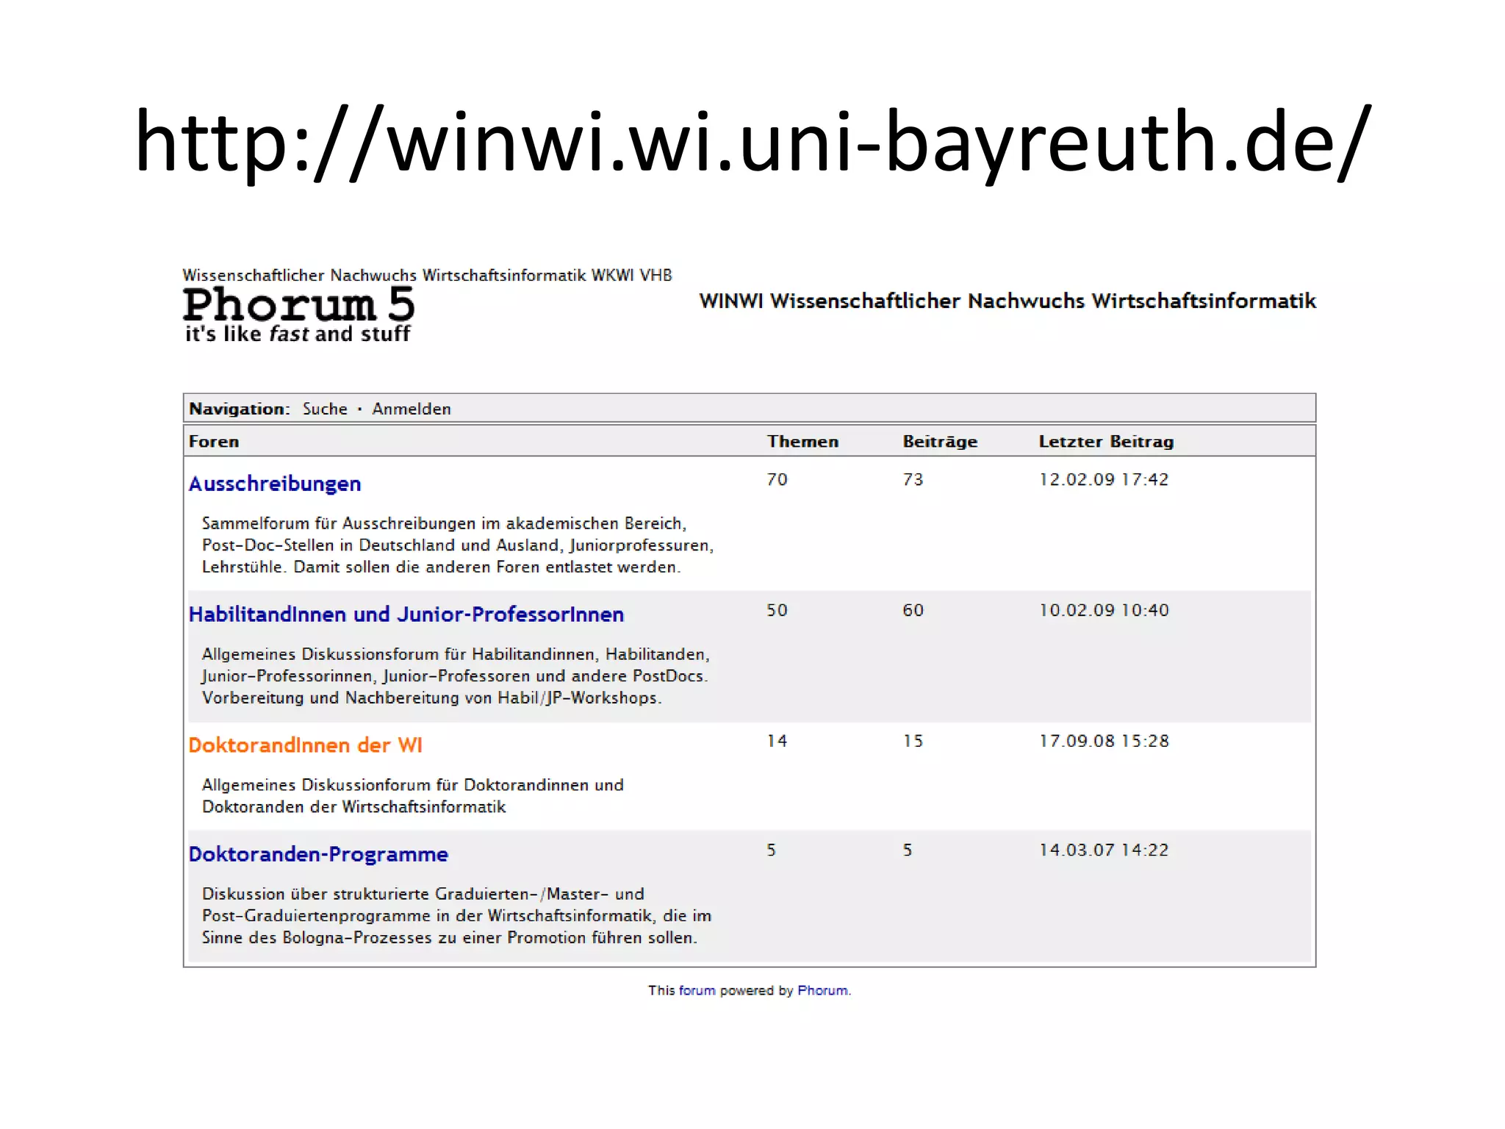Open HabilitandInnen und Junior-ProfessorInnen forum

coord(406,614)
